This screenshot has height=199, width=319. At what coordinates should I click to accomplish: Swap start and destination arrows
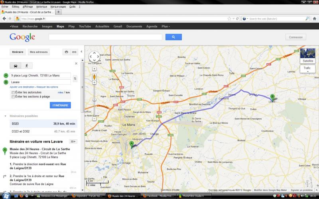[75, 78]
